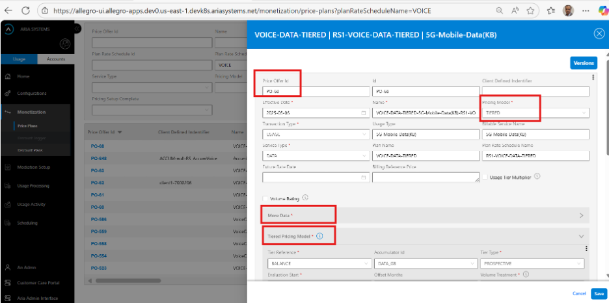Toggle the Usage Tier Multiplier checkbox
This screenshot has height=303, width=609.
coord(485,177)
